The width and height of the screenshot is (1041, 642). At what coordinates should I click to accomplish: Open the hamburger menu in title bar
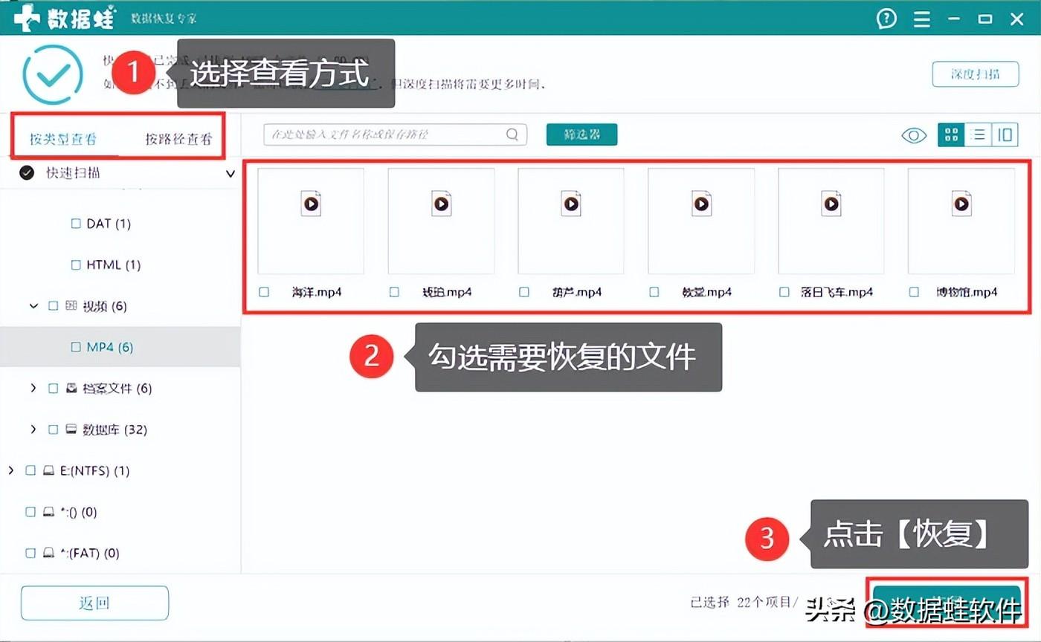pyautogui.click(x=922, y=19)
